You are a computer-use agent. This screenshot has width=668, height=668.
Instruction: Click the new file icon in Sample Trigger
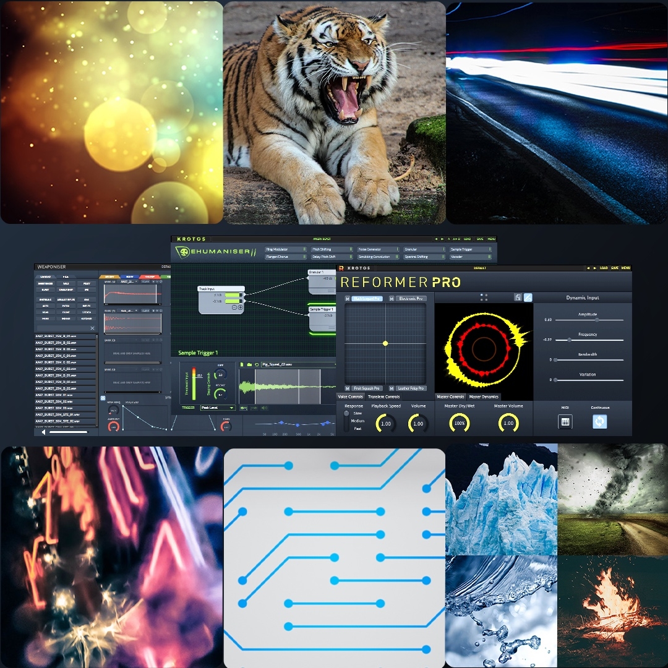pos(242,365)
